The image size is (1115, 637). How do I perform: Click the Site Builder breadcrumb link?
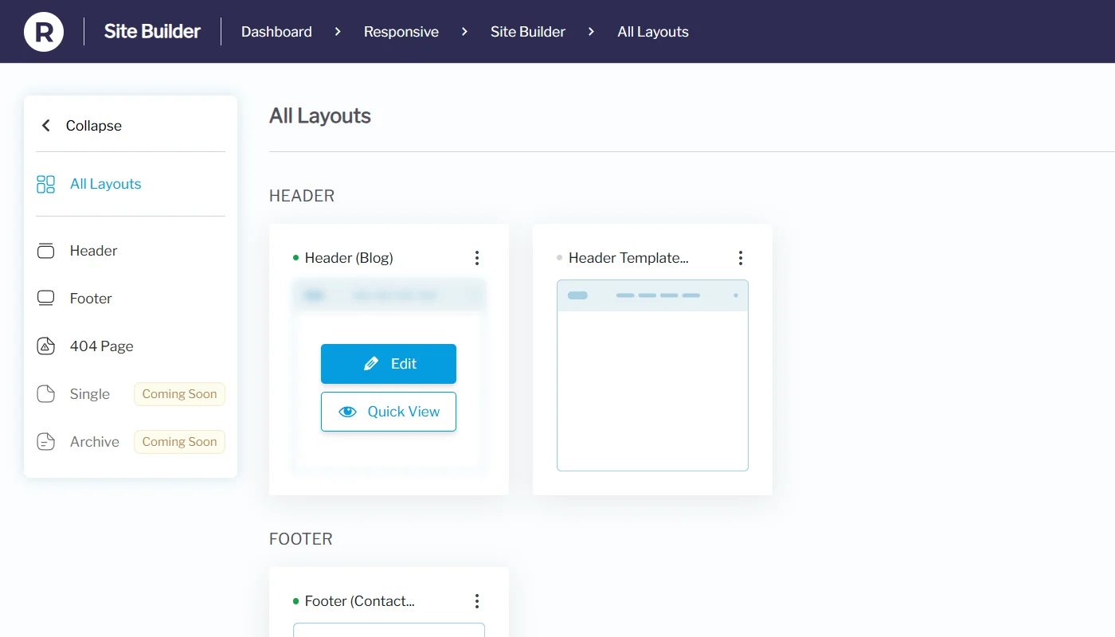click(528, 32)
